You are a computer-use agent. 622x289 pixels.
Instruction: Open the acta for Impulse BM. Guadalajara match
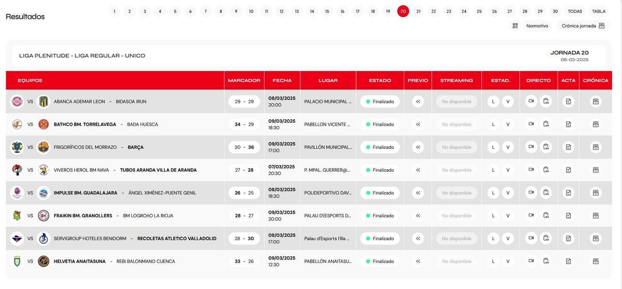[569, 193]
